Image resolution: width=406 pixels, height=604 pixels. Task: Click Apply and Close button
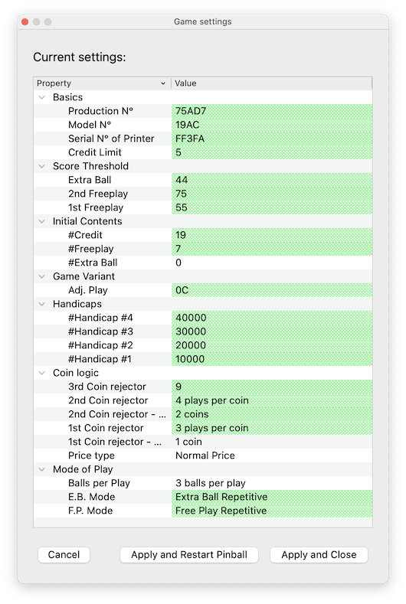click(x=319, y=555)
